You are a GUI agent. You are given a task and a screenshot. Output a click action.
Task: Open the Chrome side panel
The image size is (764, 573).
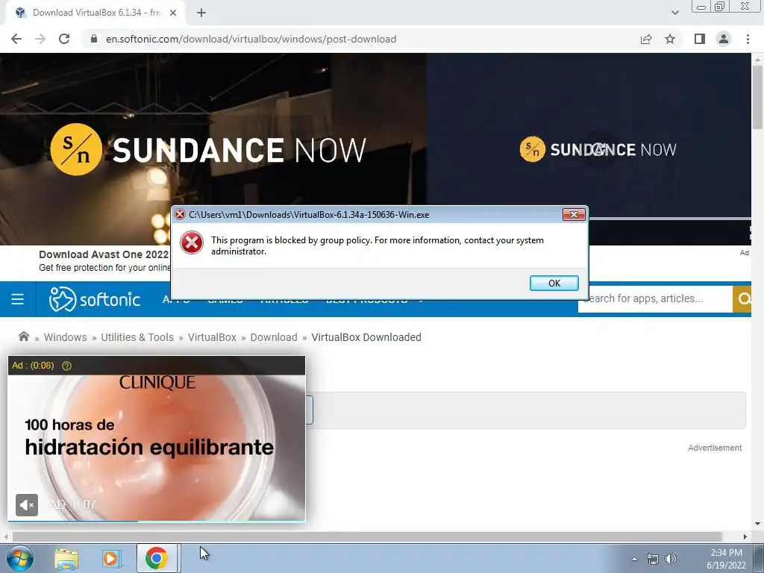tap(700, 39)
